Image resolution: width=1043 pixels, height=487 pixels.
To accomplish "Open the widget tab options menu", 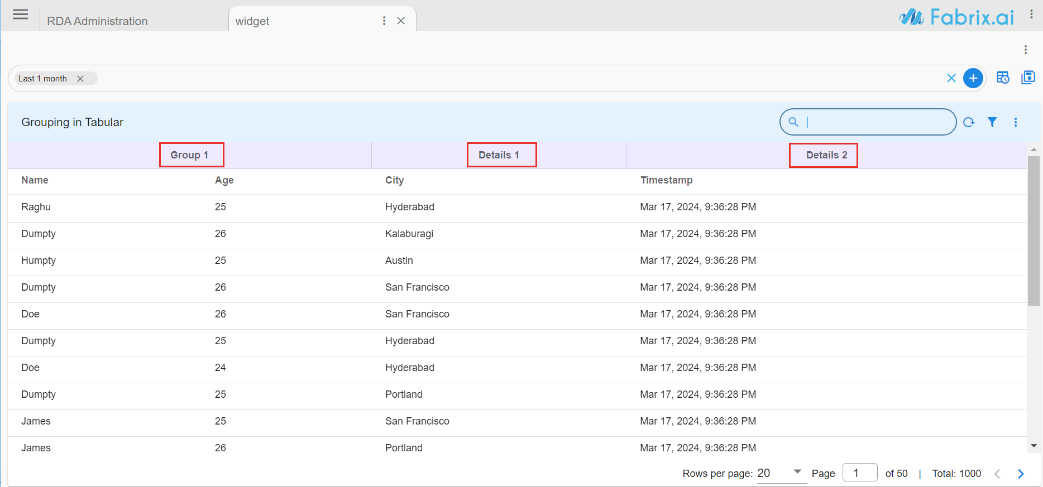I will click(x=384, y=21).
